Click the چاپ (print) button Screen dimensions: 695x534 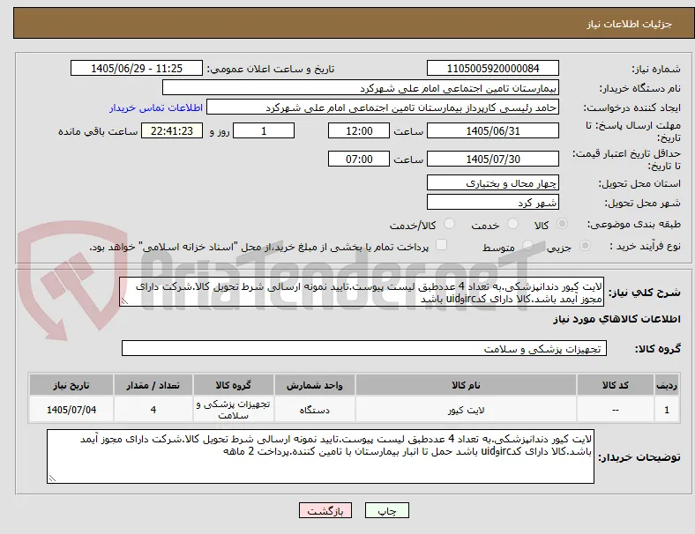[x=386, y=510]
